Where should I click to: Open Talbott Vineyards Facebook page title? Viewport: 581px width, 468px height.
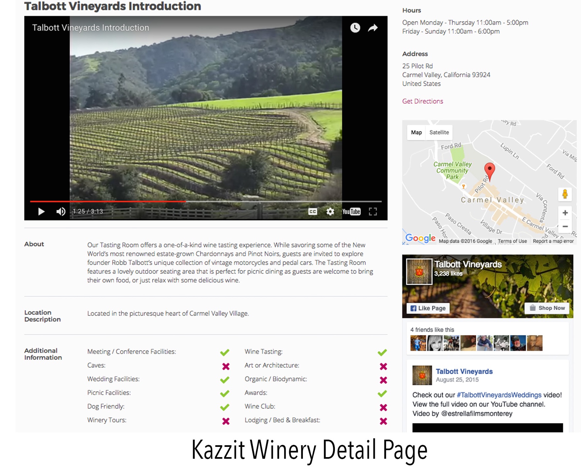tap(468, 264)
